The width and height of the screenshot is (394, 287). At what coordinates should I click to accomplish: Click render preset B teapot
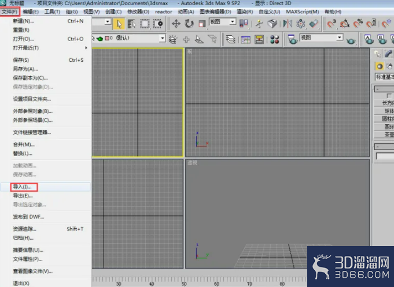[x=382, y=39]
